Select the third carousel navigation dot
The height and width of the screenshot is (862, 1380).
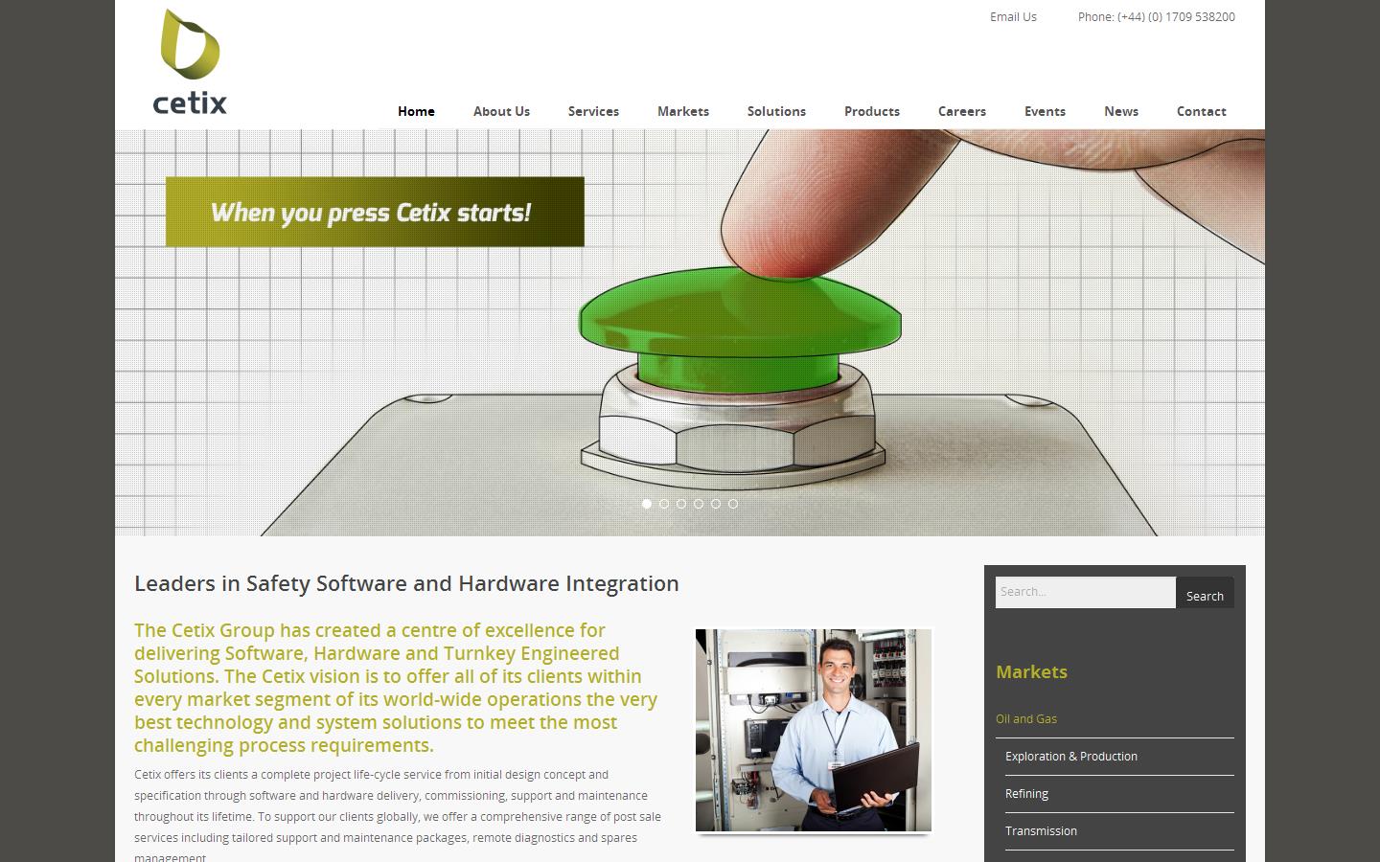681,504
